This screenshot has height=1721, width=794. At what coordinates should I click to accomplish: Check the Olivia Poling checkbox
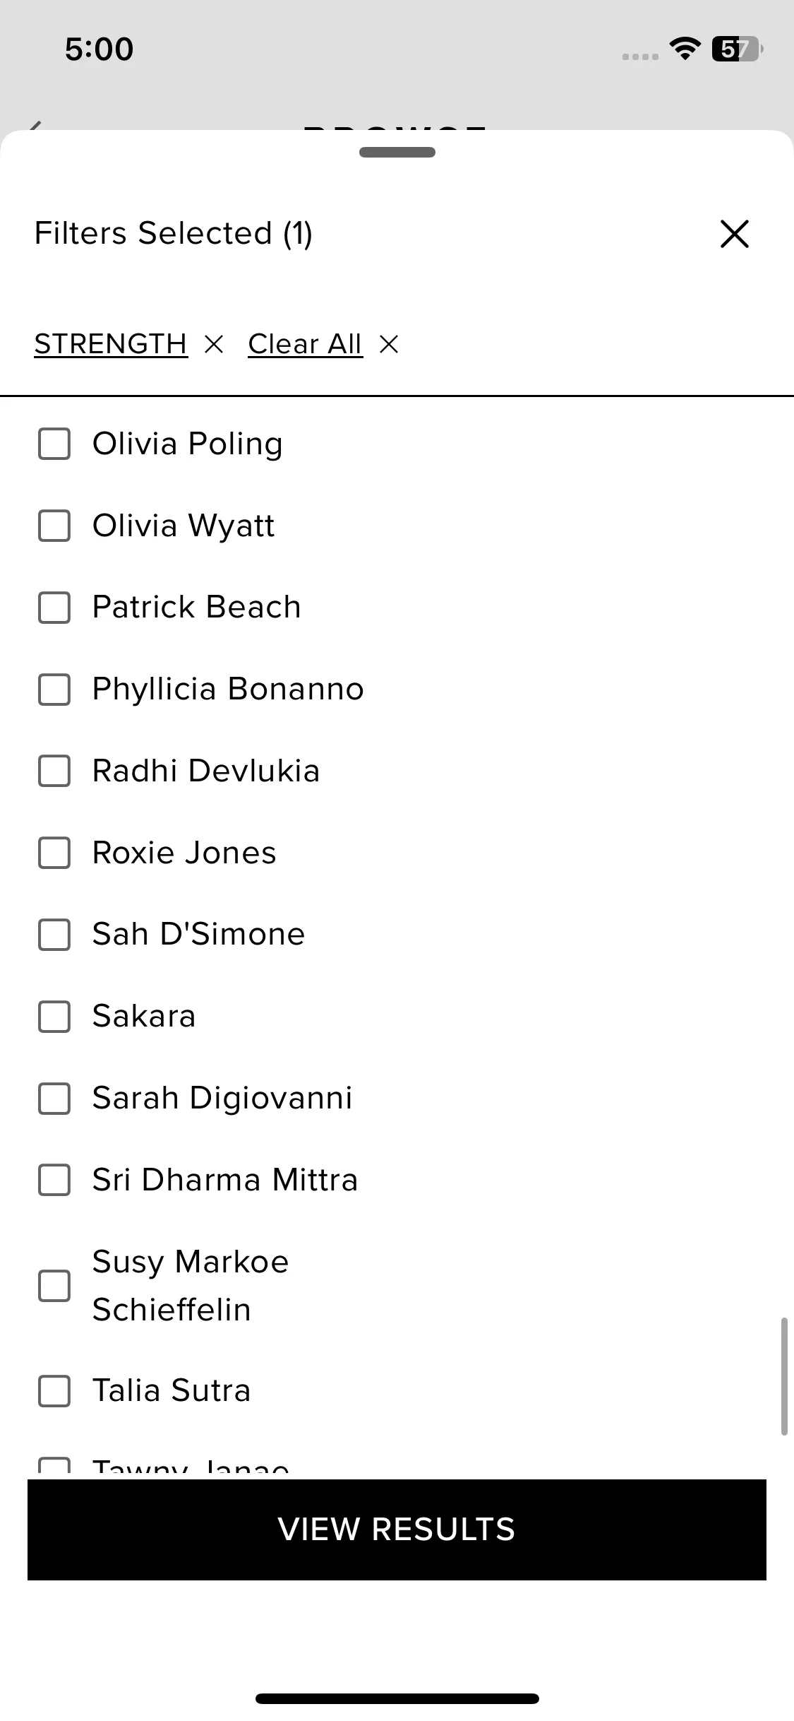tap(54, 444)
